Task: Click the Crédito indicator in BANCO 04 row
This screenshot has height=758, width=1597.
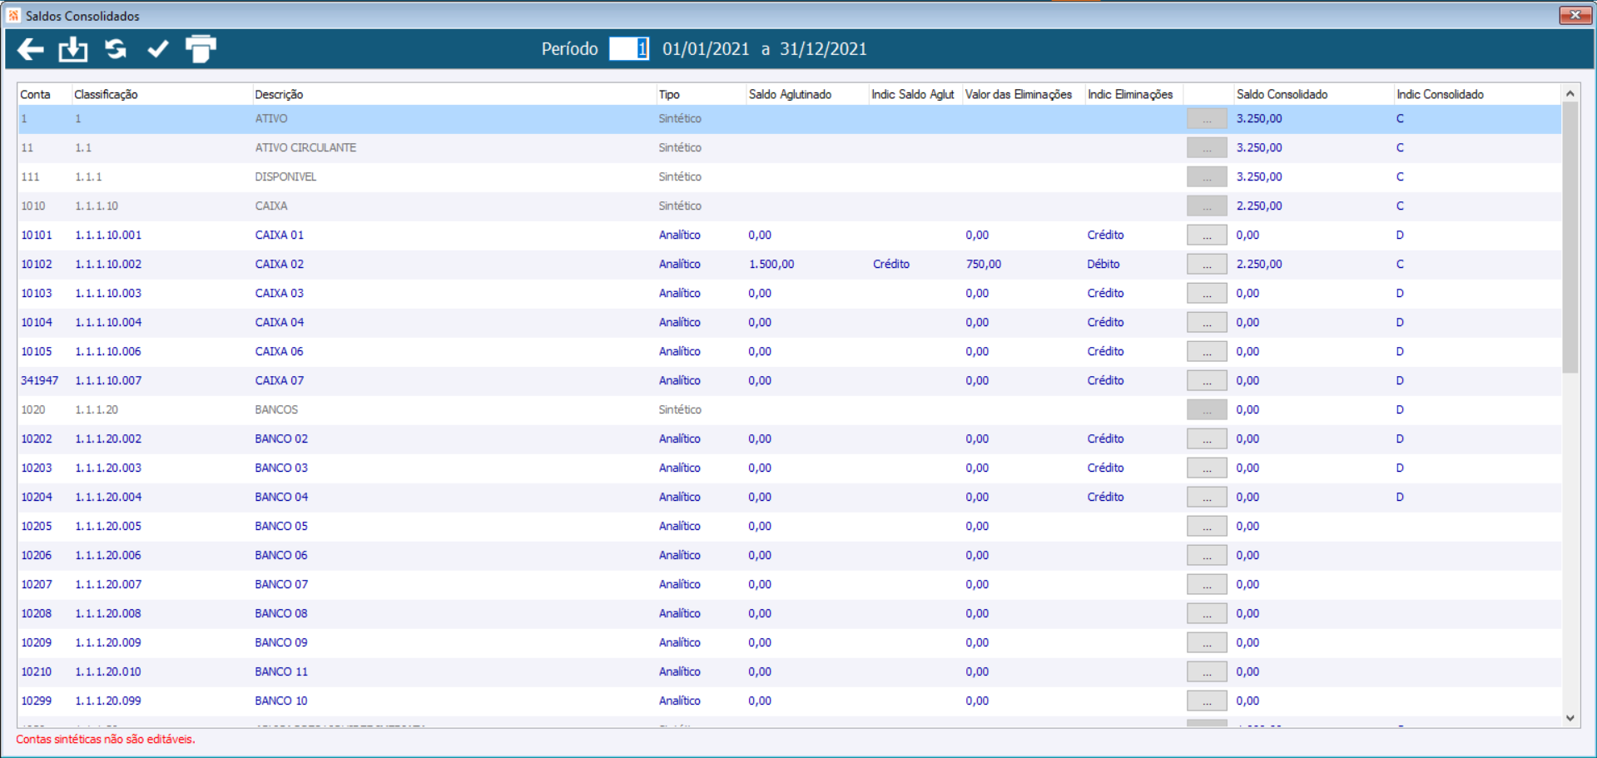Action: 1105,498
